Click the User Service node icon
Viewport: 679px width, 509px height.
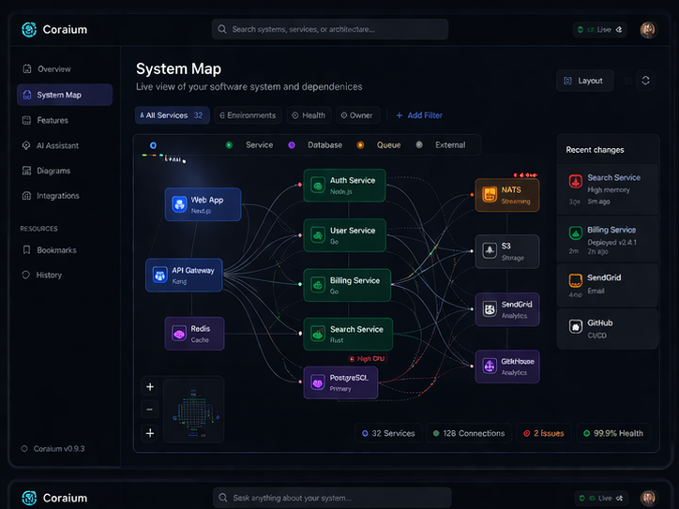click(x=318, y=235)
